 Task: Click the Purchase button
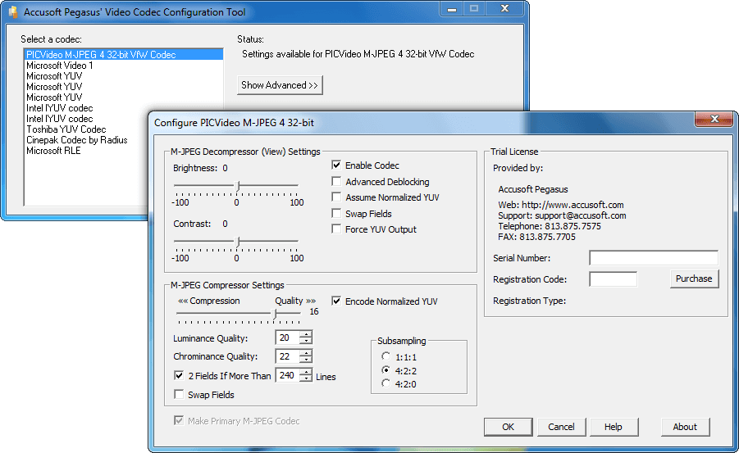click(x=694, y=279)
